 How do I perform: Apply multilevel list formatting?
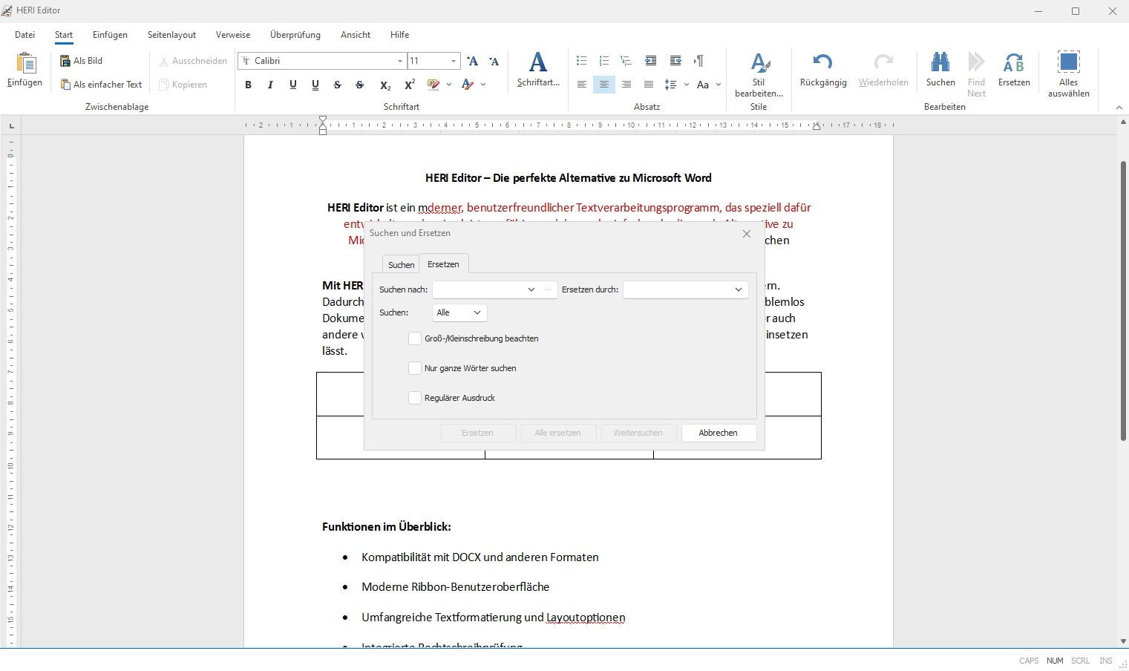626,61
